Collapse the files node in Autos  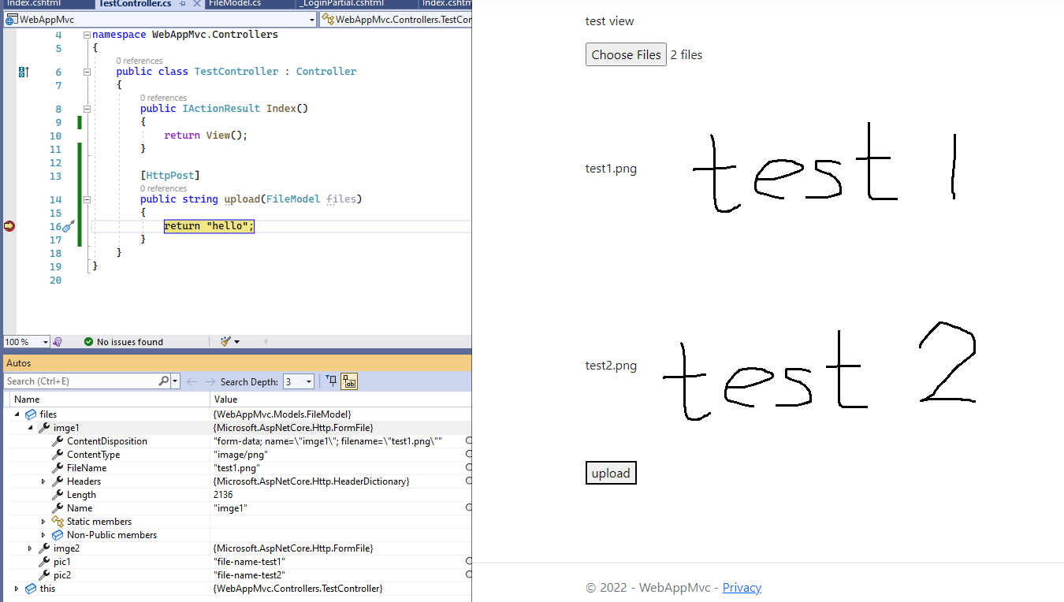pyautogui.click(x=17, y=414)
